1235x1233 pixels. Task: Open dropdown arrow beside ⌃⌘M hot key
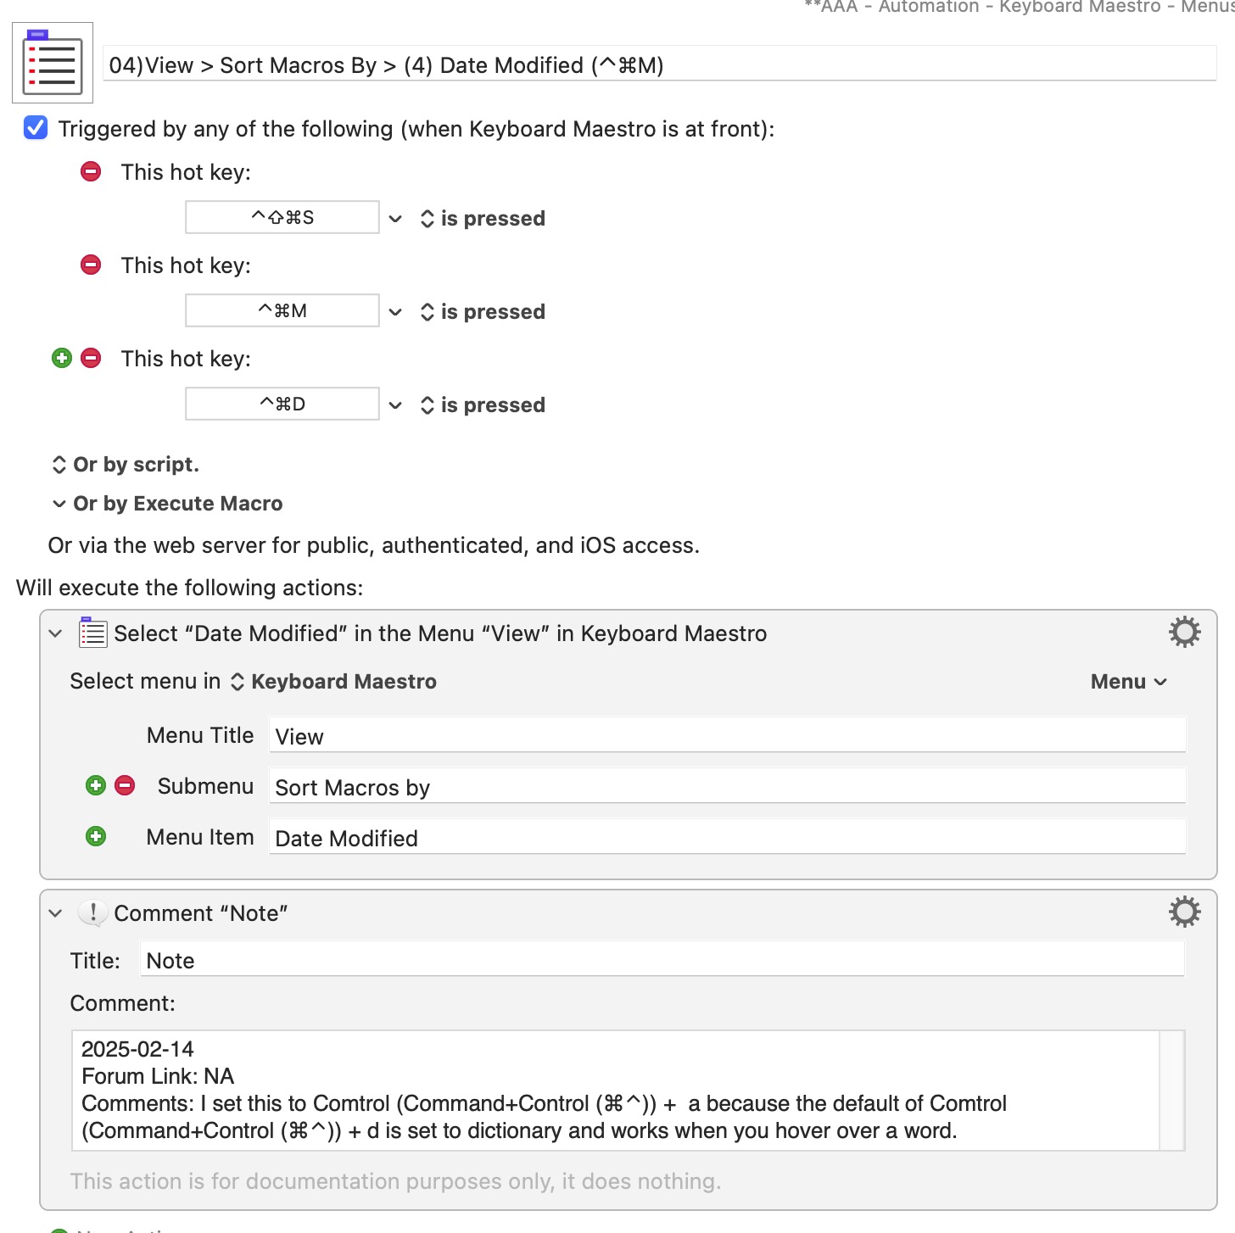point(395,312)
